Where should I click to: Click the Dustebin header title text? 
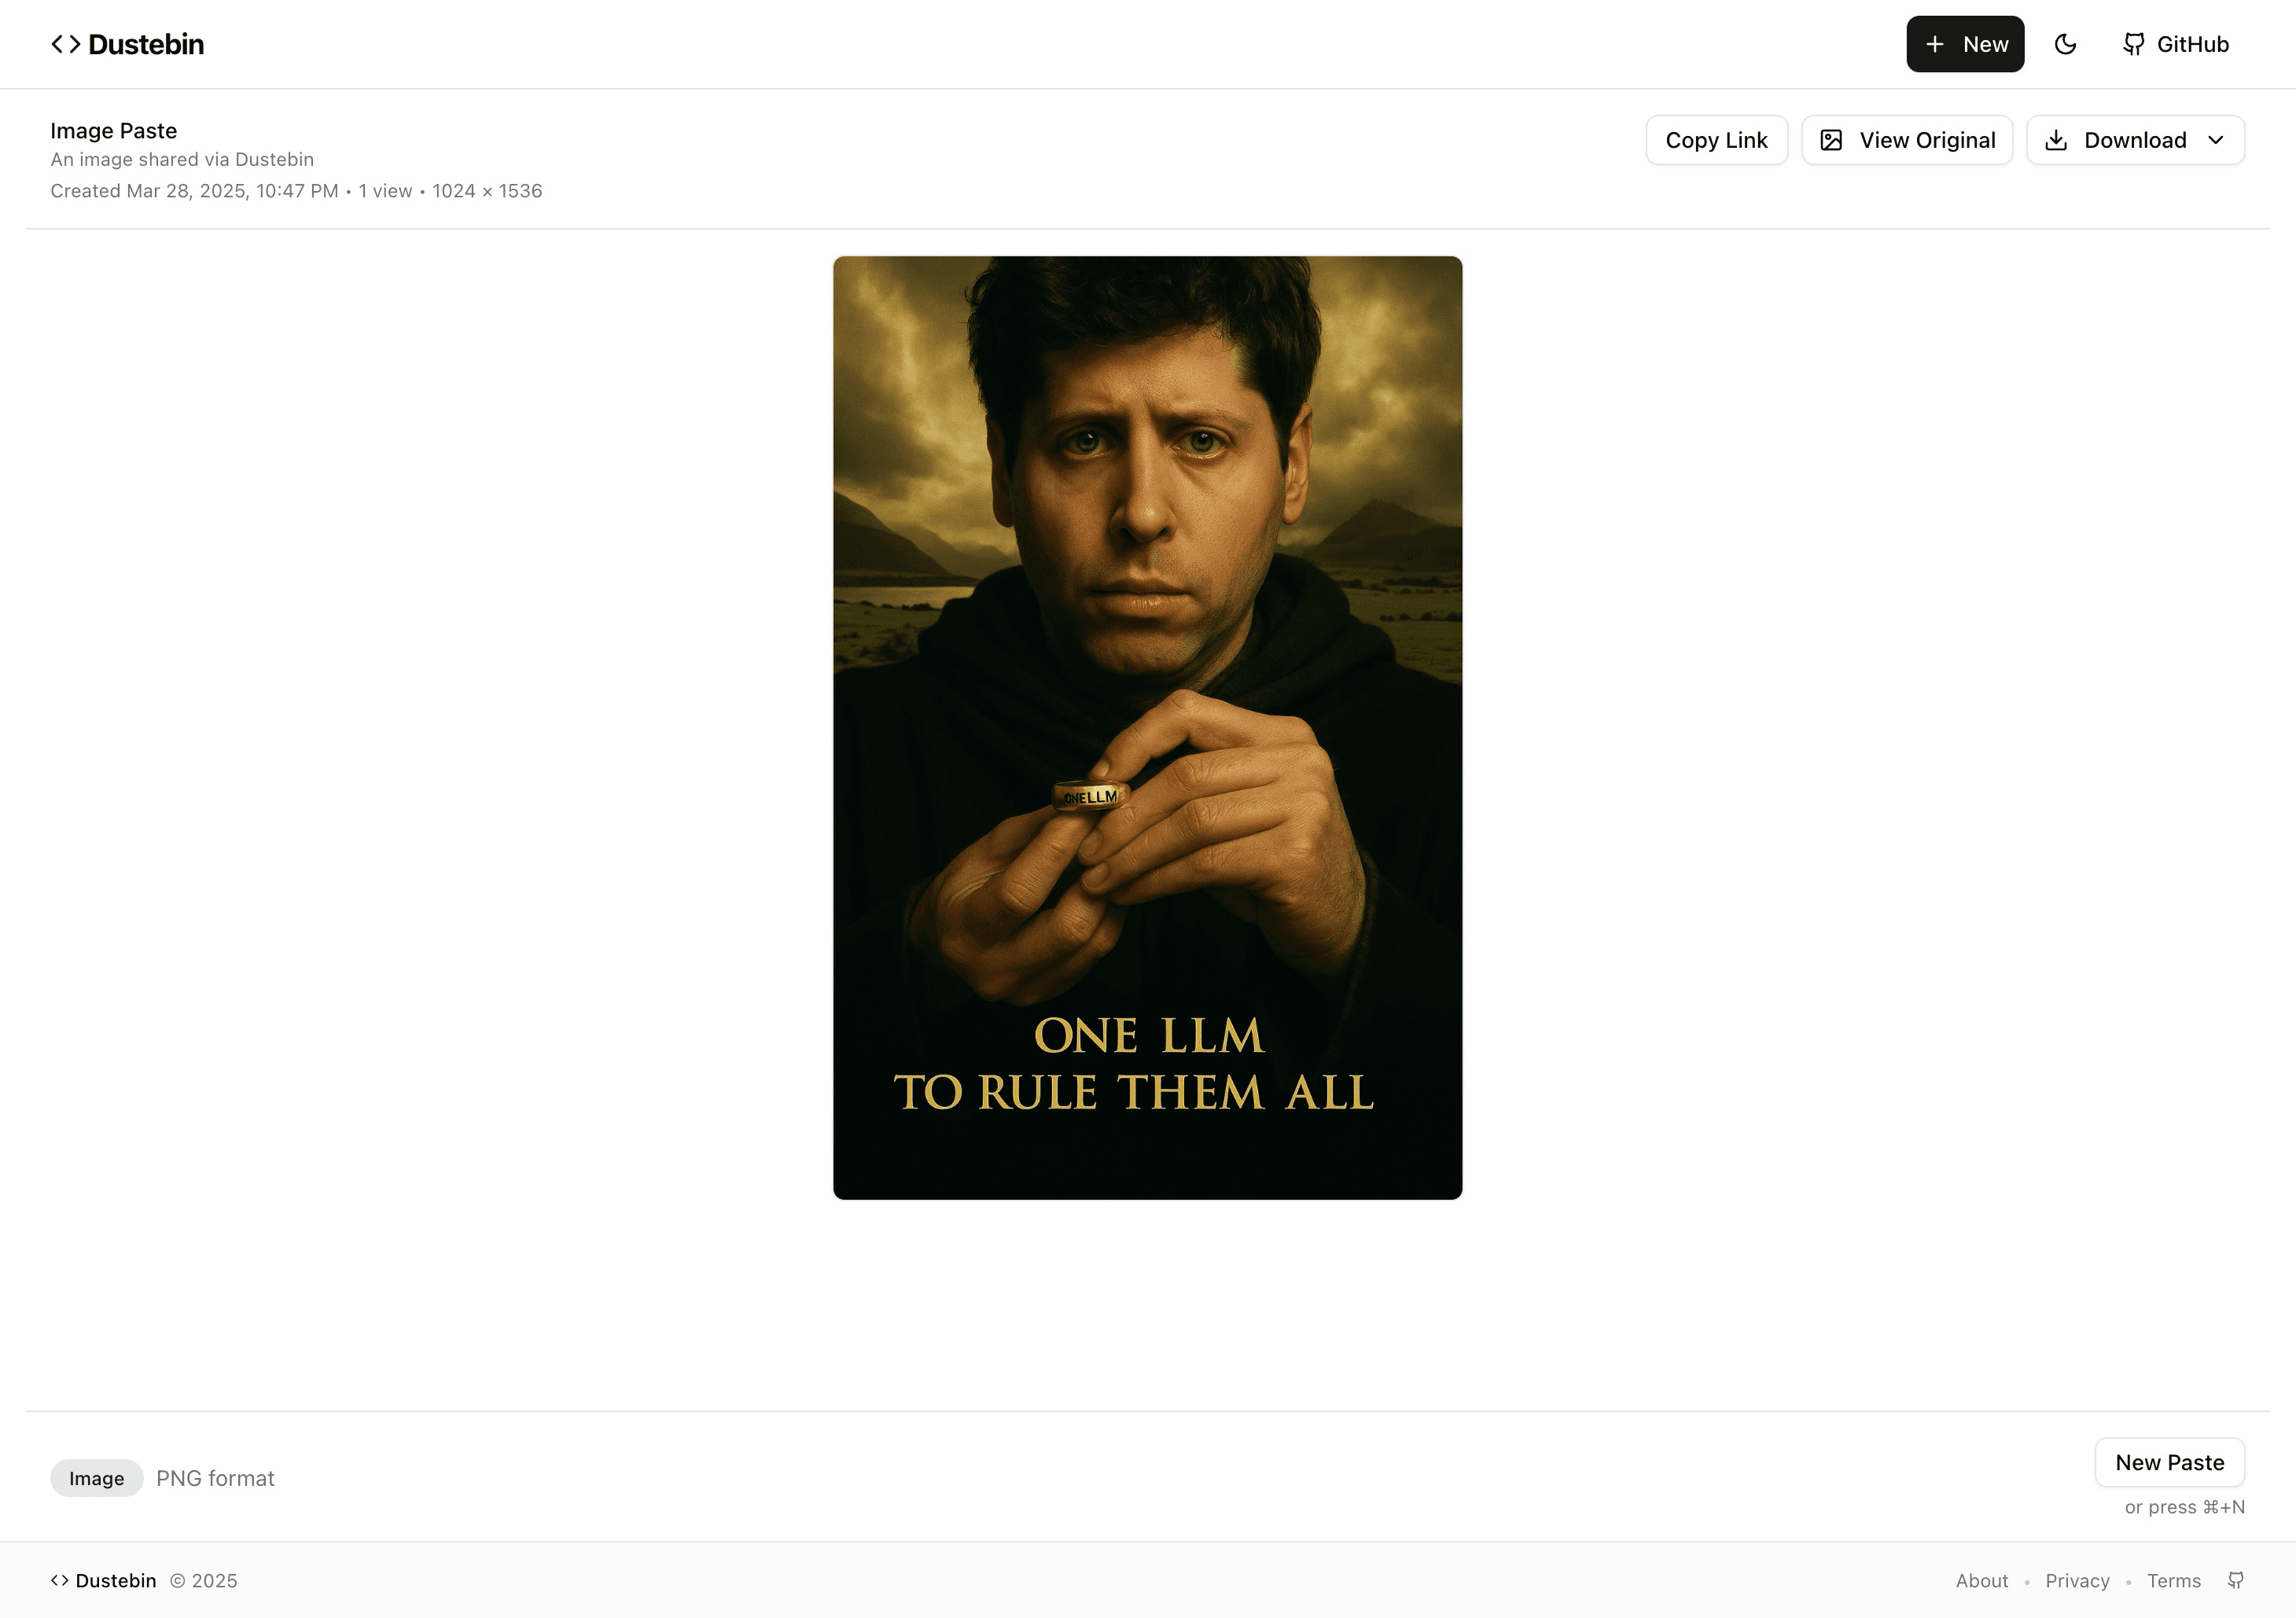point(146,44)
